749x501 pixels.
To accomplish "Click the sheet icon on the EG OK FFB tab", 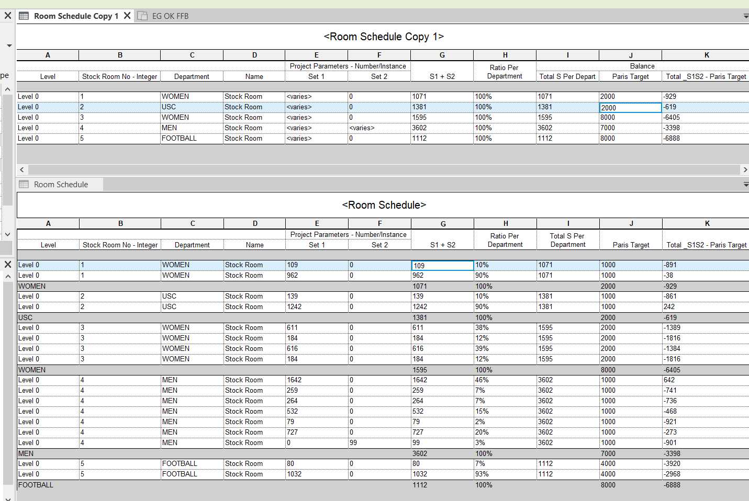I will point(142,16).
